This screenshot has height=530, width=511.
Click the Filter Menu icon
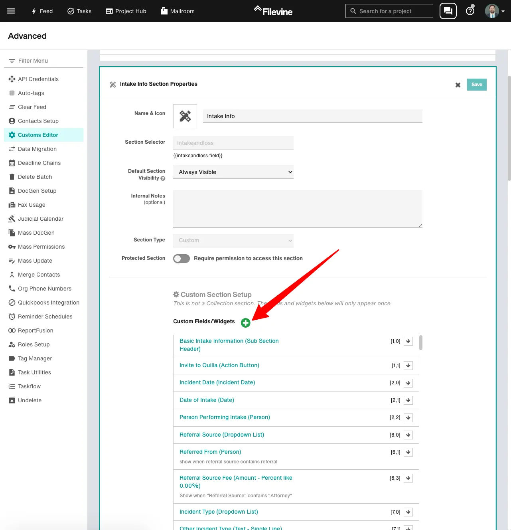(x=12, y=61)
